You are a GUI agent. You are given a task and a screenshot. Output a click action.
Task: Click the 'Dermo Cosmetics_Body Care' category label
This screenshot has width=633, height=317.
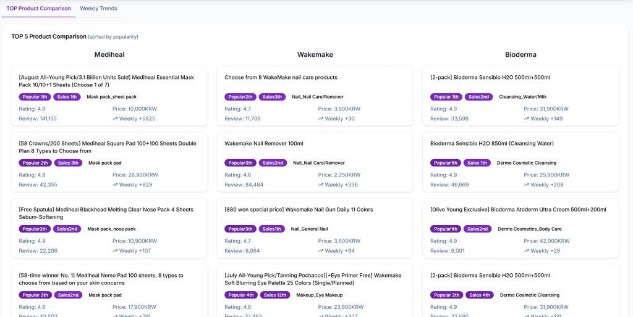click(x=530, y=229)
